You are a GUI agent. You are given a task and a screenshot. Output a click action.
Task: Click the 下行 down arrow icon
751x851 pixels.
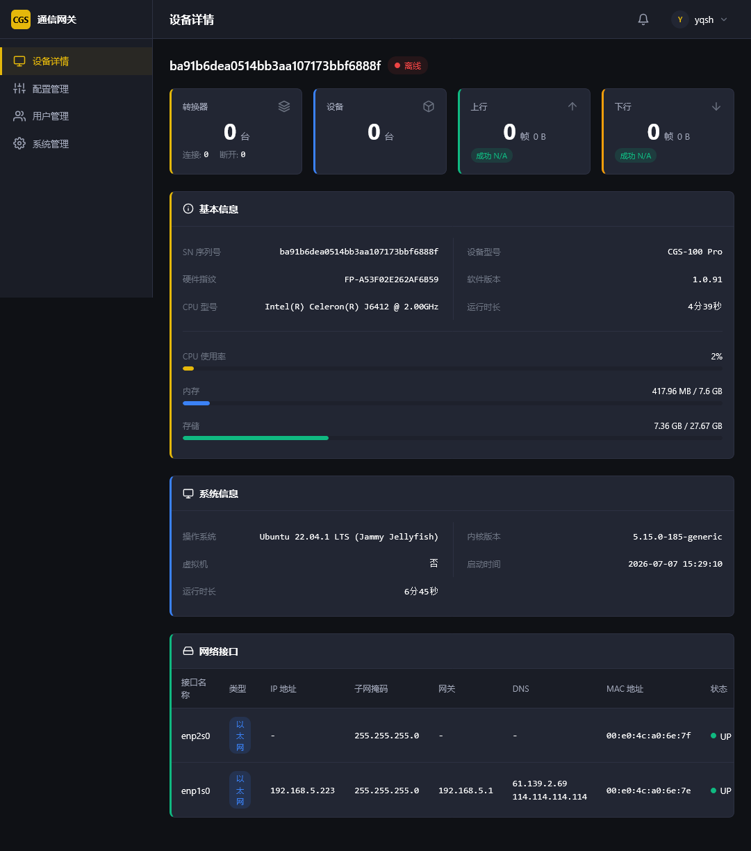[x=716, y=106]
